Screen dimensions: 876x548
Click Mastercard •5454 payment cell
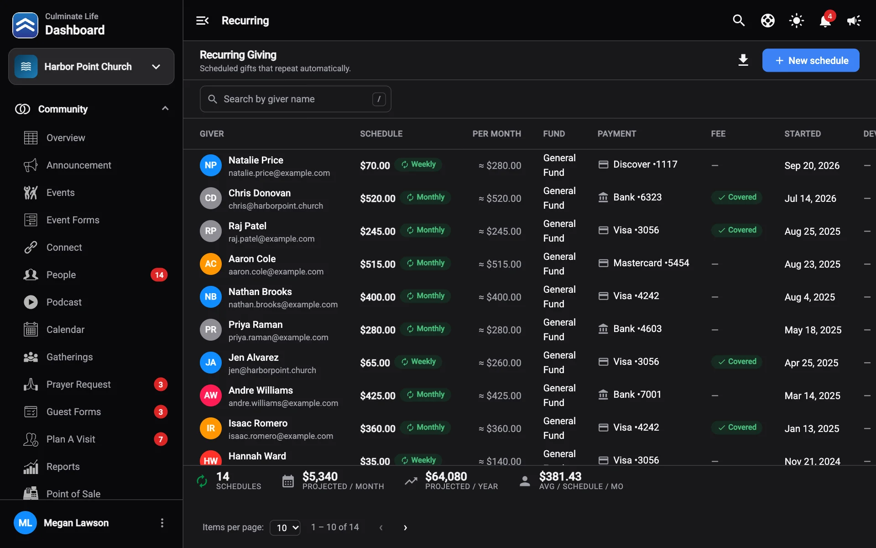coord(644,263)
